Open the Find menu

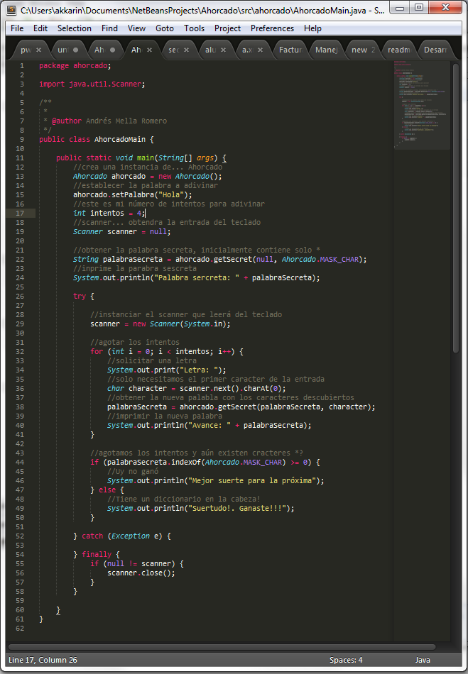(x=109, y=28)
